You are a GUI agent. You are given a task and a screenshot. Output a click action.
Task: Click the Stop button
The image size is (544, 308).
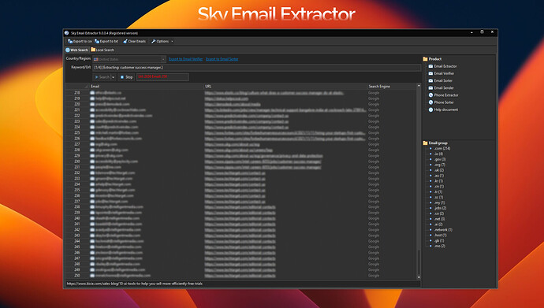(x=126, y=77)
